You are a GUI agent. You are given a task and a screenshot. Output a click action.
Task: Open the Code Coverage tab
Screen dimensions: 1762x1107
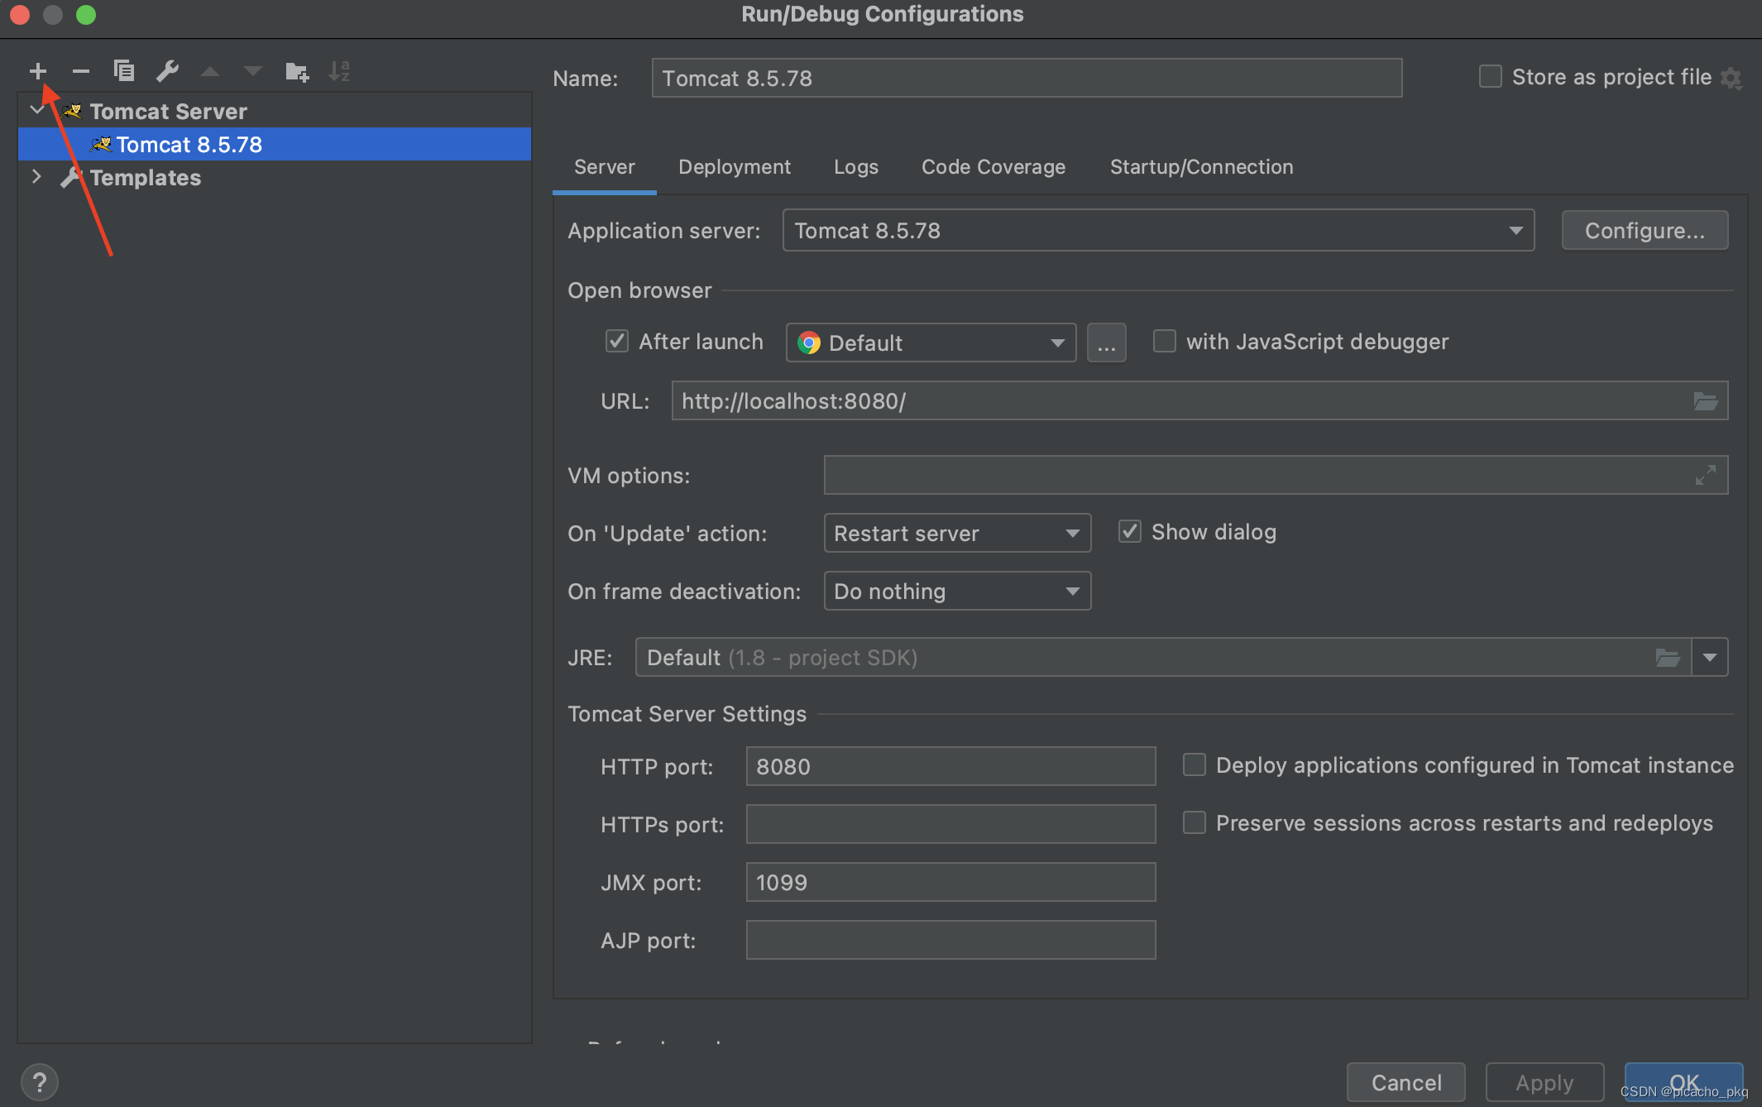pyautogui.click(x=994, y=167)
